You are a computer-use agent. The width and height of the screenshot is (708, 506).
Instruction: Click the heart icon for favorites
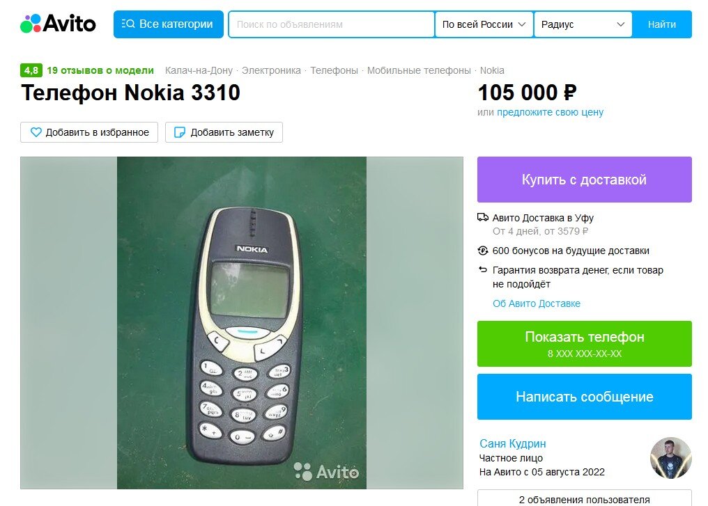coord(36,132)
